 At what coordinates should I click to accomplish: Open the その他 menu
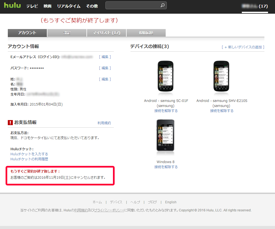92,6
